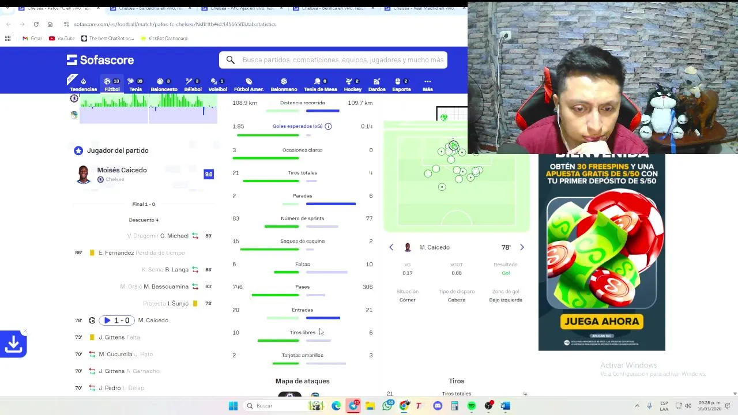Image resolution: width=738 pixels, height=415 pixels.
Task: Open File Explorer from taskbar
Action: 370,406
